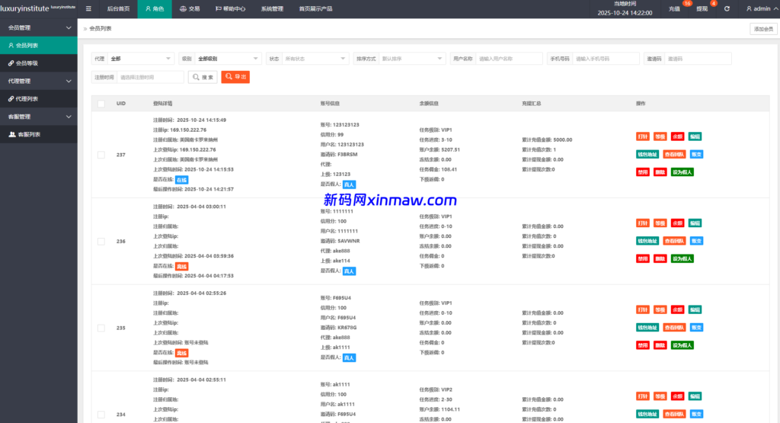Viewport: 780px width, 423px height.
Task: Tick the checkbox for UID 236
Action: (x=101, y=242)
